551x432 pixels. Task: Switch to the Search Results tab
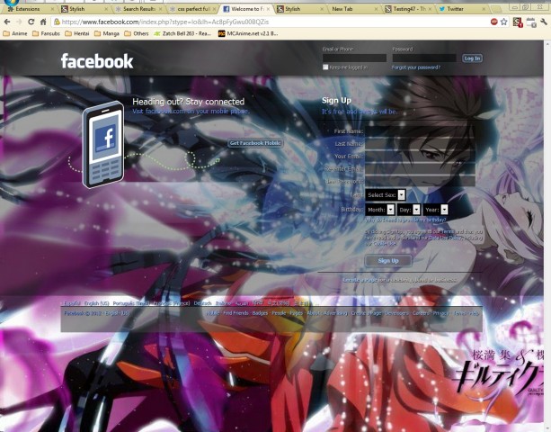pyautogui.click(x=139, y=9)
